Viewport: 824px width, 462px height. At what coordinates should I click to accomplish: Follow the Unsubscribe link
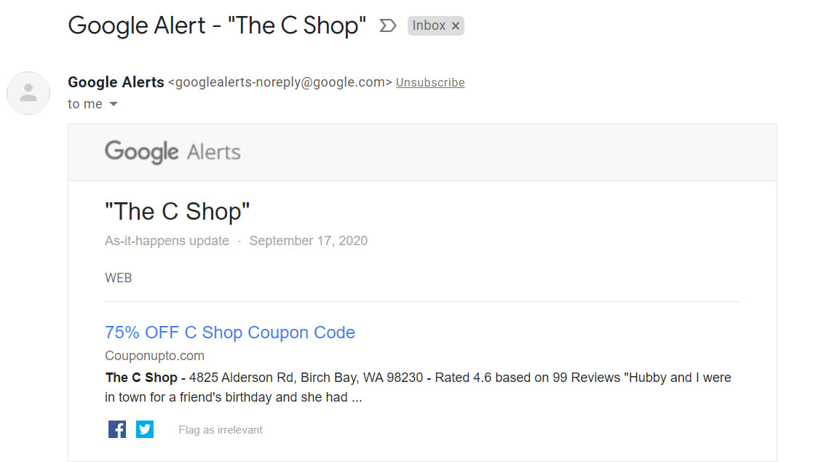point(430,82)
